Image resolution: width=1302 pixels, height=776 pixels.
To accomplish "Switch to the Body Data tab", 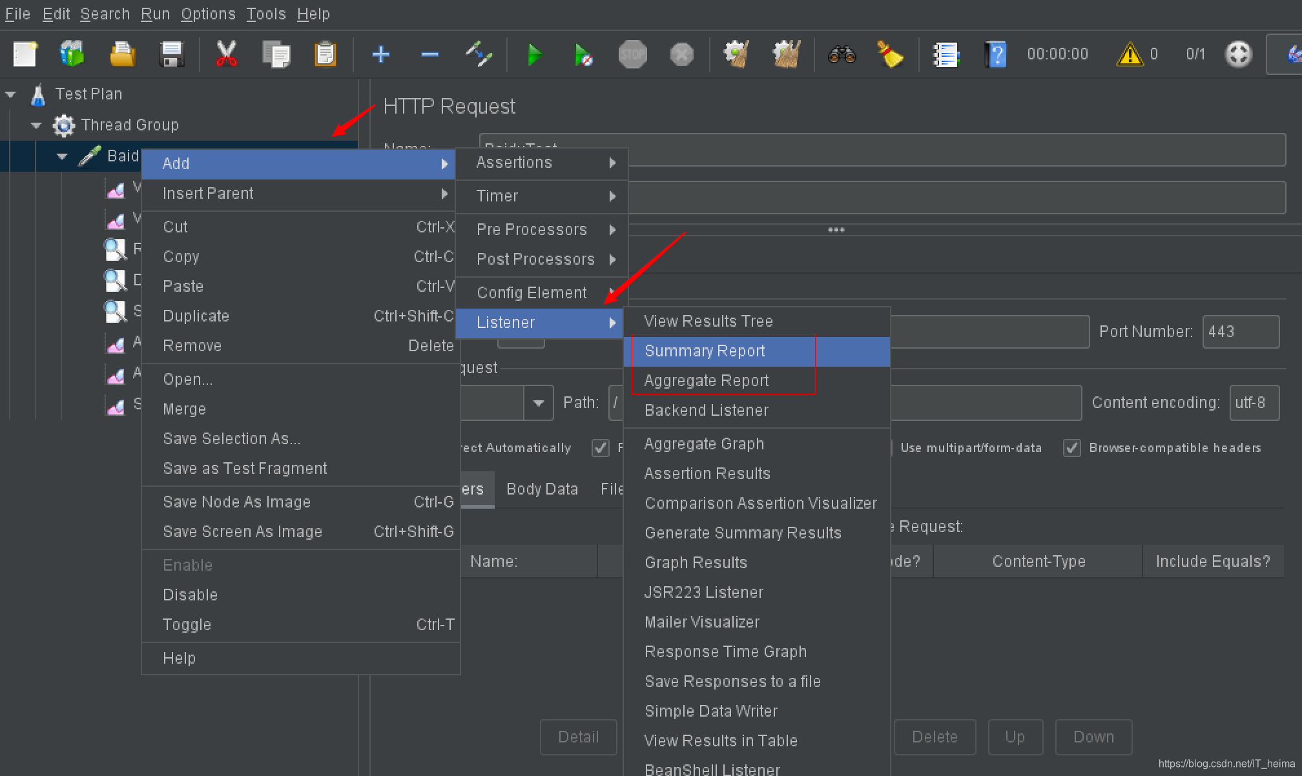I will (x=542, y=489).
